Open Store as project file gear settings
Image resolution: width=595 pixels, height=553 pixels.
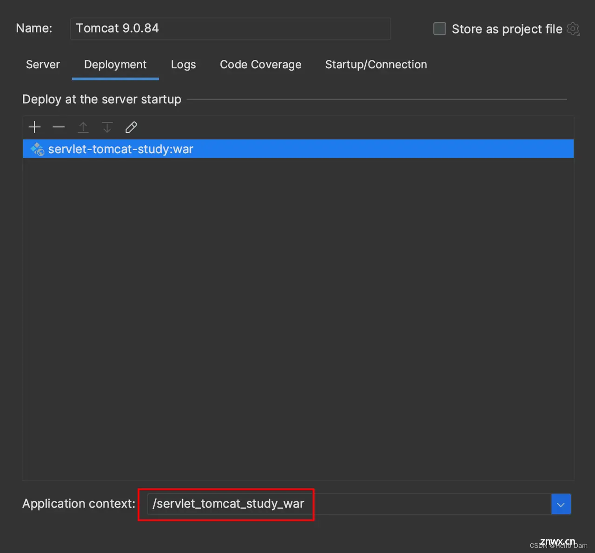click(x=573, y=29)
